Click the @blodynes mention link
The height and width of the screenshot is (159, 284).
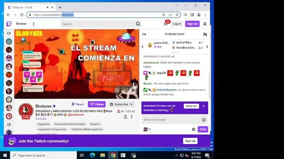point(76,115)
